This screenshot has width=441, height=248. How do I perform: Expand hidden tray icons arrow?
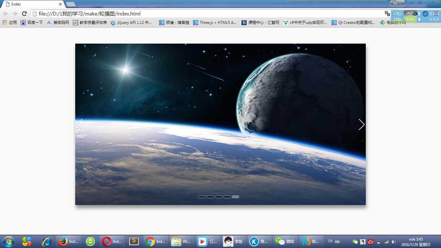347,242
